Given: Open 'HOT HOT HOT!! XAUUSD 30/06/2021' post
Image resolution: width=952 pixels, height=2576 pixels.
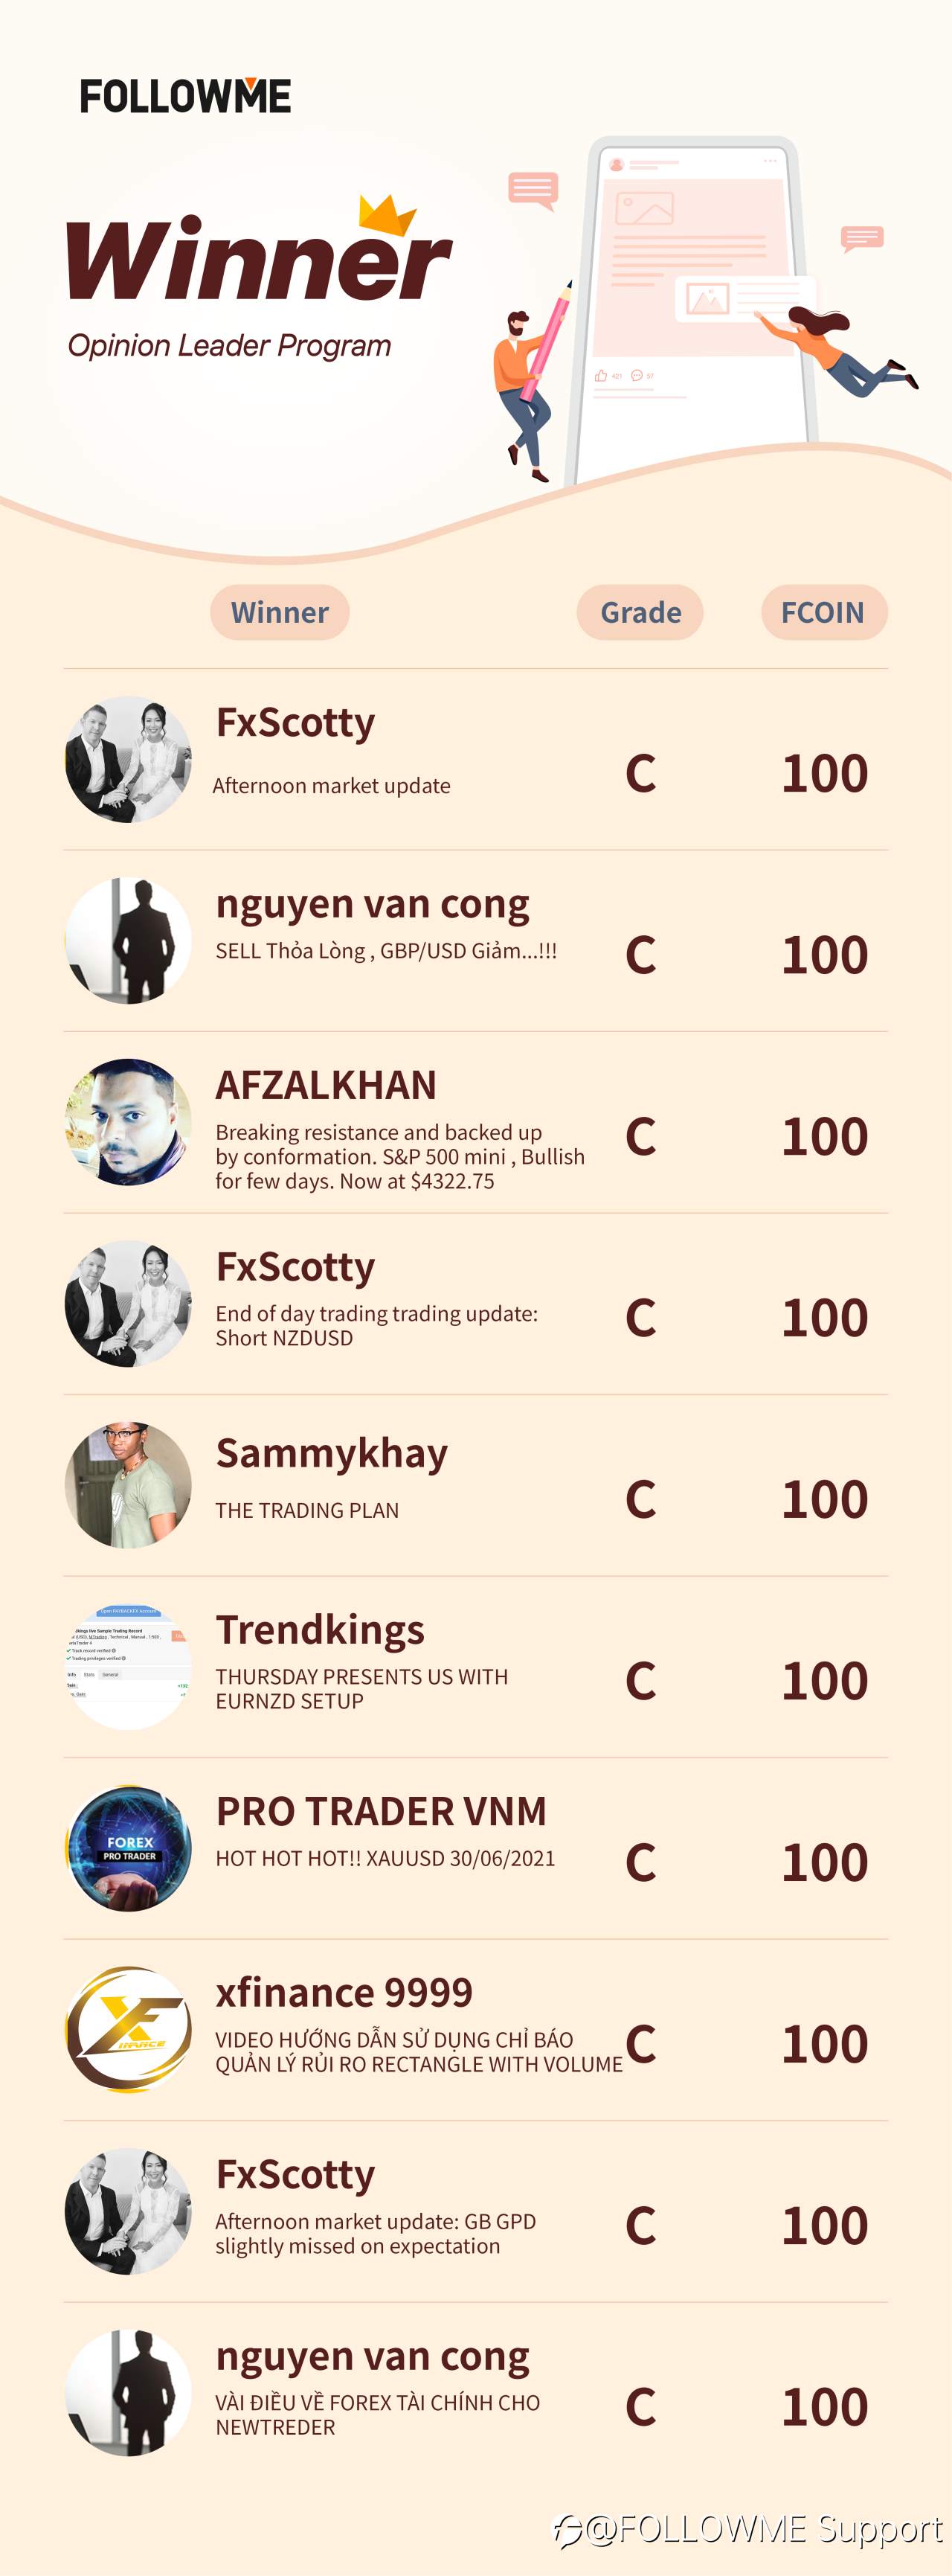Looking at the screenshot, I should click(385, 1858).
